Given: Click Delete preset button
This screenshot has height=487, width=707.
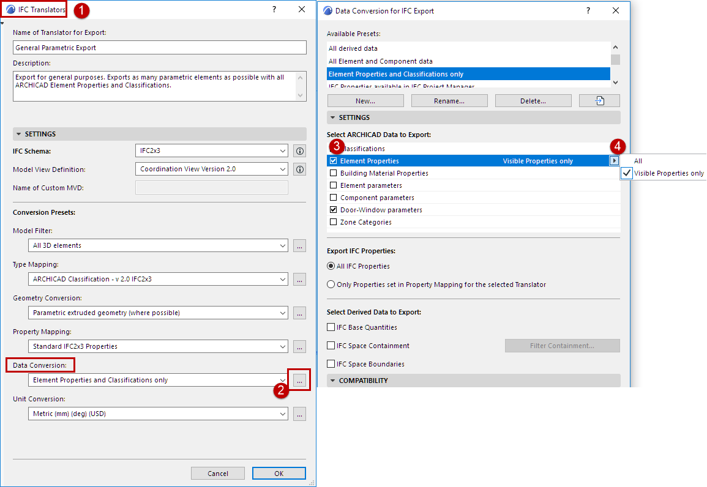Looking at the screenshot, I should click(533, 101).
